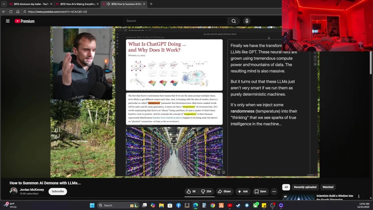373x210 pixels.
Task: Open Scientists Build a Window recommended video
Action: pos(335,197)
